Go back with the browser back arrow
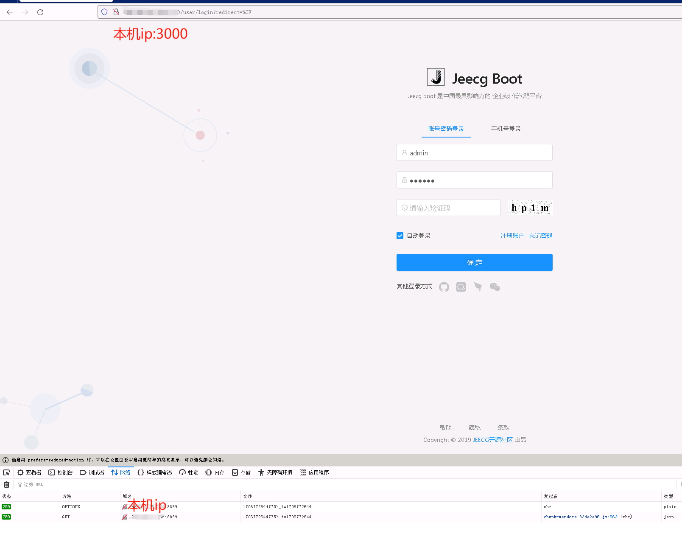Screen dimensions: 682x534 [10, 12]
